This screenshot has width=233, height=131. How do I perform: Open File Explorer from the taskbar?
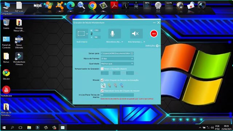coord(29,128)
